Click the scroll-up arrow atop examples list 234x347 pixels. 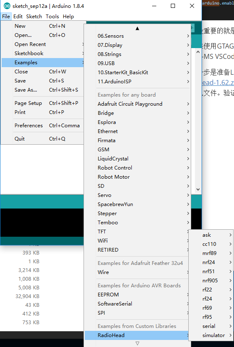pos(137,28)
